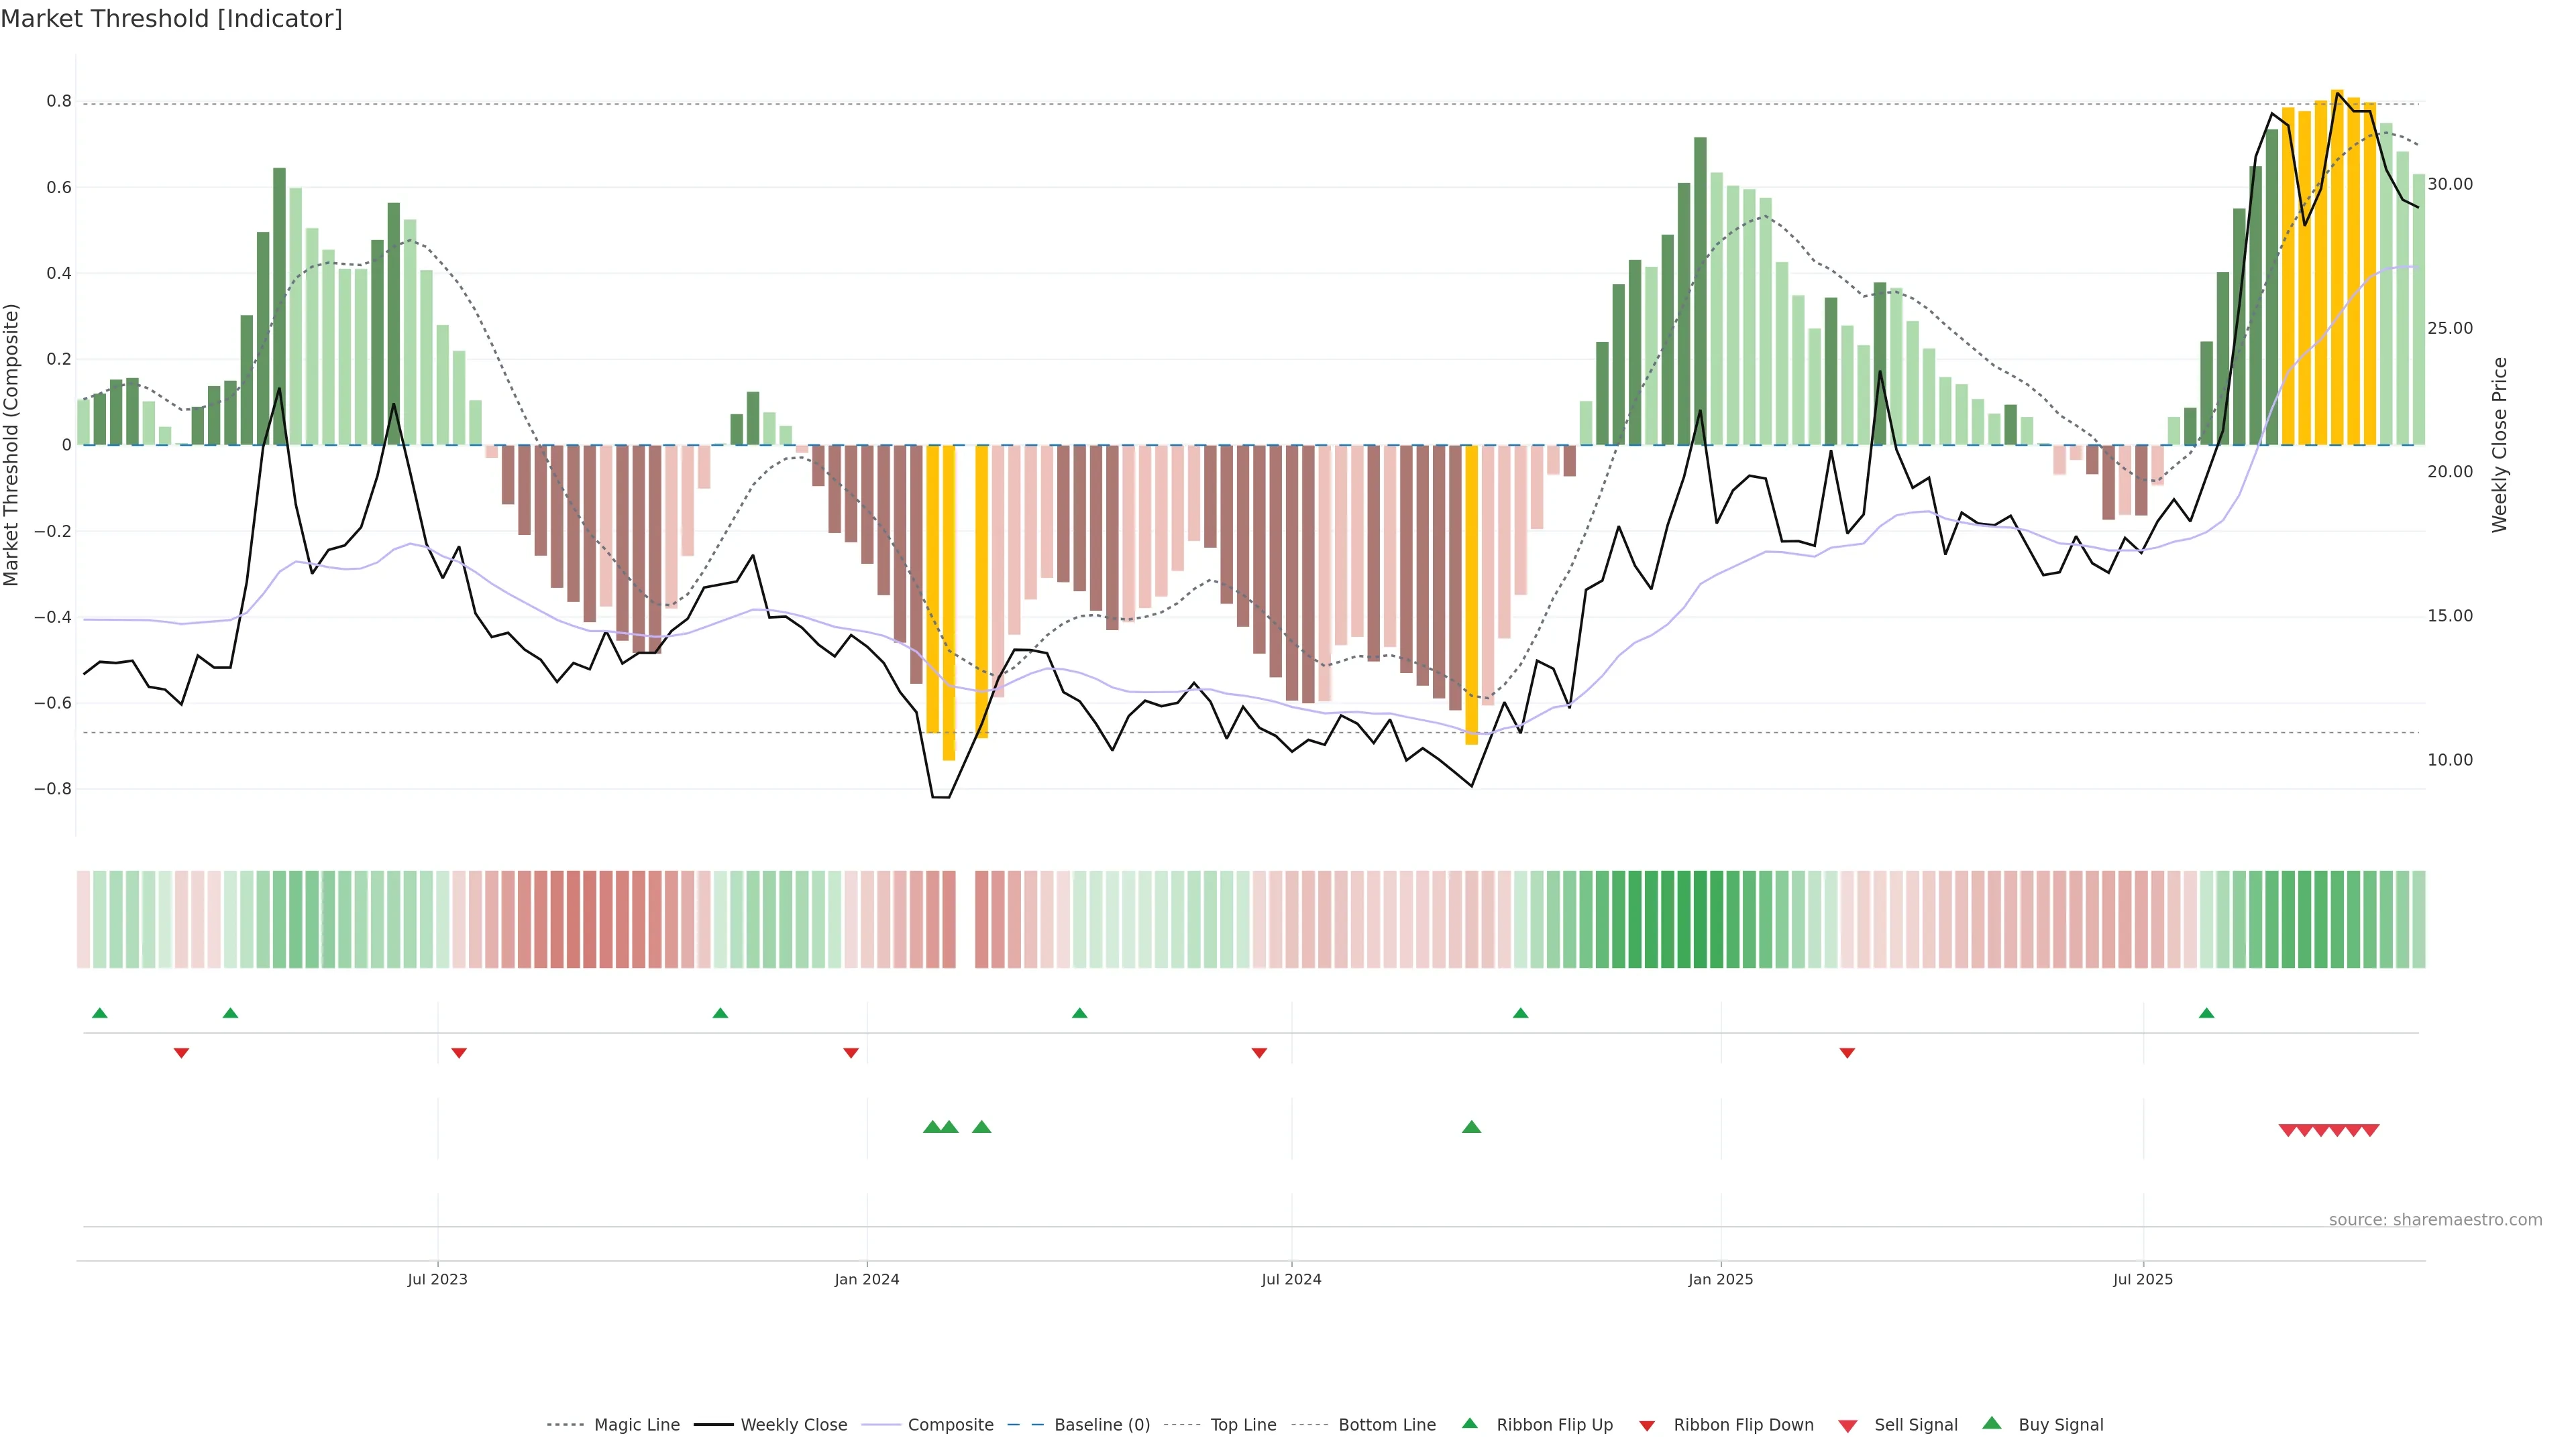Click the lone Buy Signal triangle before Oct 2024
Image resolution: width=2576 pixels, height=1448 pixels.
click(x=1471, y=1127)
